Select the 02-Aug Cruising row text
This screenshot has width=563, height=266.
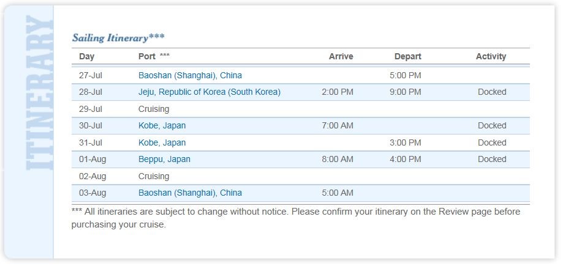(154, 176)
